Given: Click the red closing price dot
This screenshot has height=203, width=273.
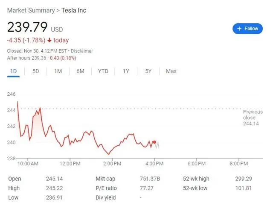Looking at the screenshot, I should (154, 142).
